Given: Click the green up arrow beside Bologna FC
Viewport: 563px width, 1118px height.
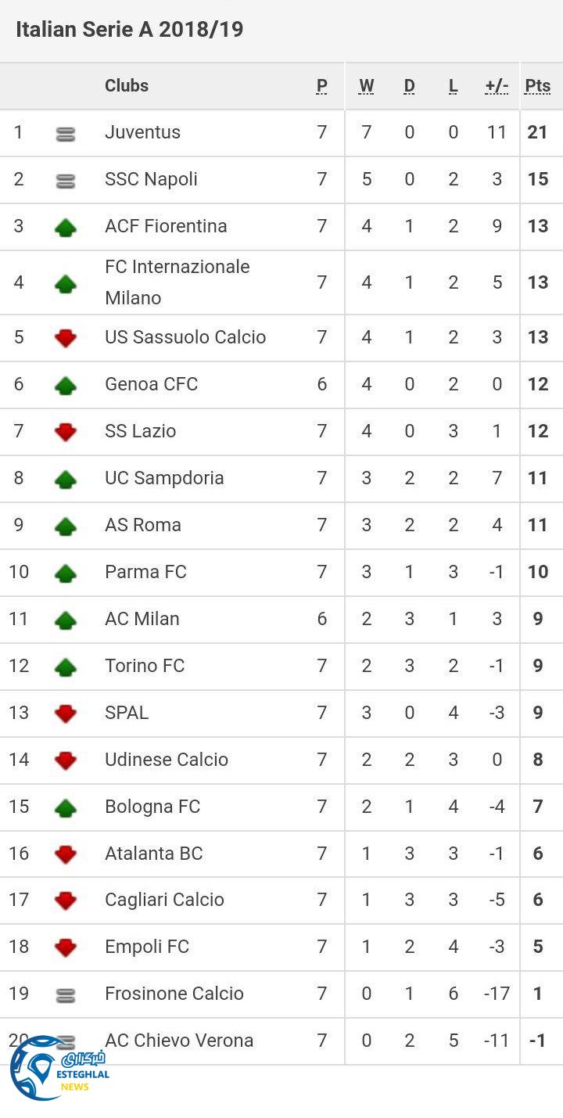Looking at the screenshot, I should [66, 808].
